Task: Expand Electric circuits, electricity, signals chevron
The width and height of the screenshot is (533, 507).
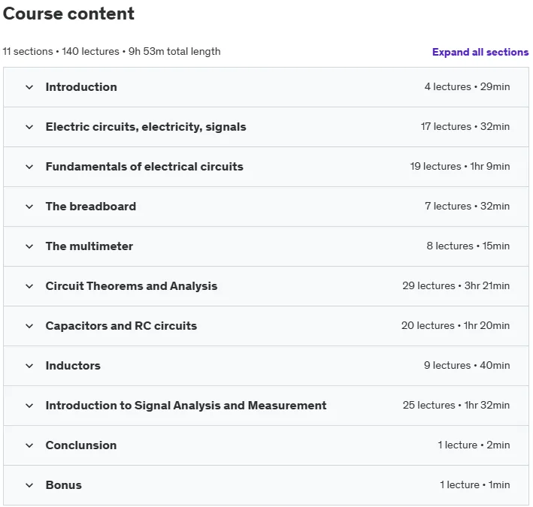Action: tap(29, 127)
